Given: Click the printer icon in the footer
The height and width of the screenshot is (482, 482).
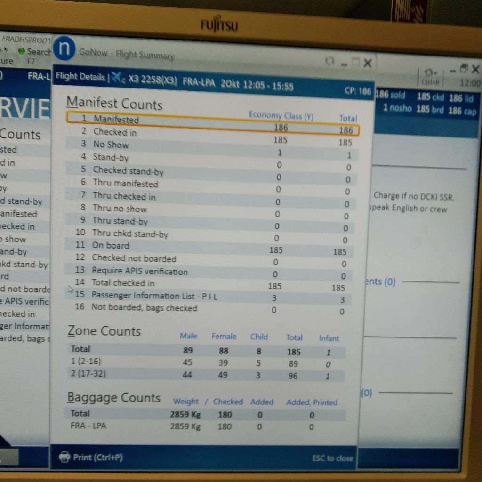Looking at the screenshot, I should click(x=64, y=456).
